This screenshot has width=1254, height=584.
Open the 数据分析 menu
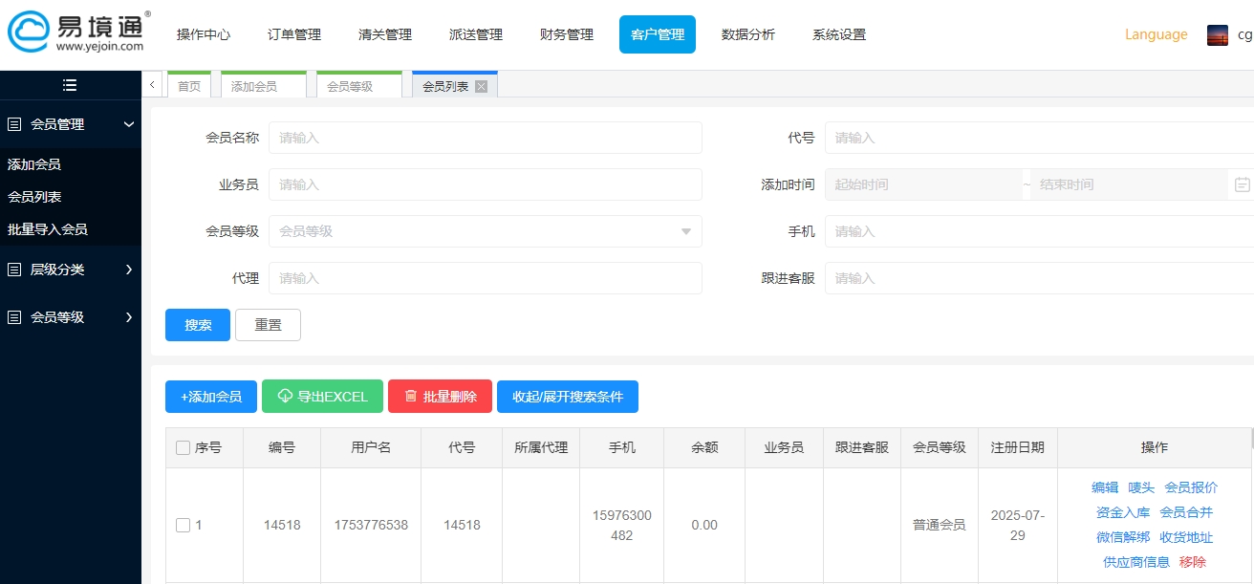pyautogui.click(x=749, y=33)
